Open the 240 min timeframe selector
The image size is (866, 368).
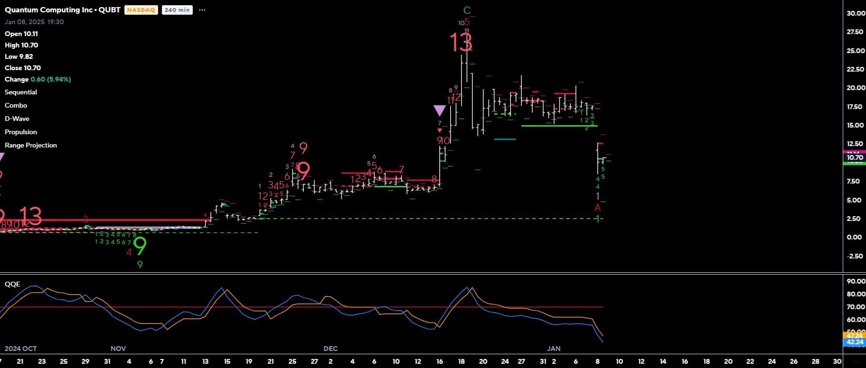(177, 10)
